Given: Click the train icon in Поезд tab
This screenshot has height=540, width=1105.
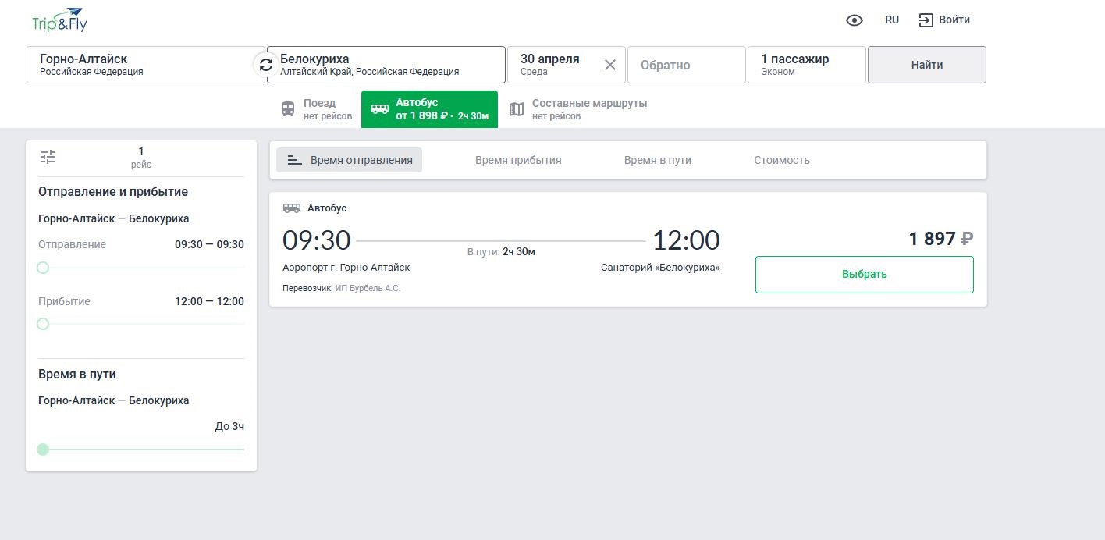Looking at the screenshot, I should (x=289, y=109).
